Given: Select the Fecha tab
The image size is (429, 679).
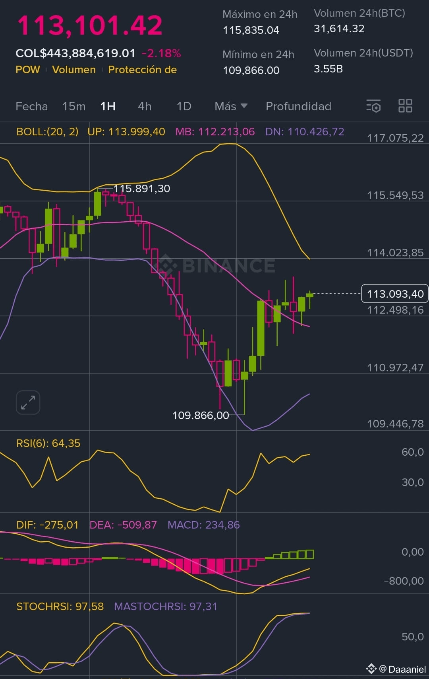Looking at the screenshot, I should [x=31, y=106].
